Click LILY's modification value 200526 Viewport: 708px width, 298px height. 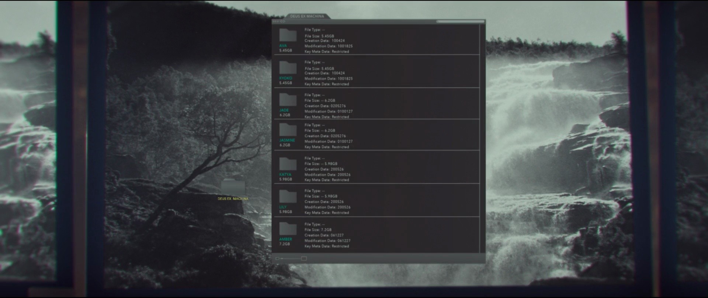tap(344, 207)
